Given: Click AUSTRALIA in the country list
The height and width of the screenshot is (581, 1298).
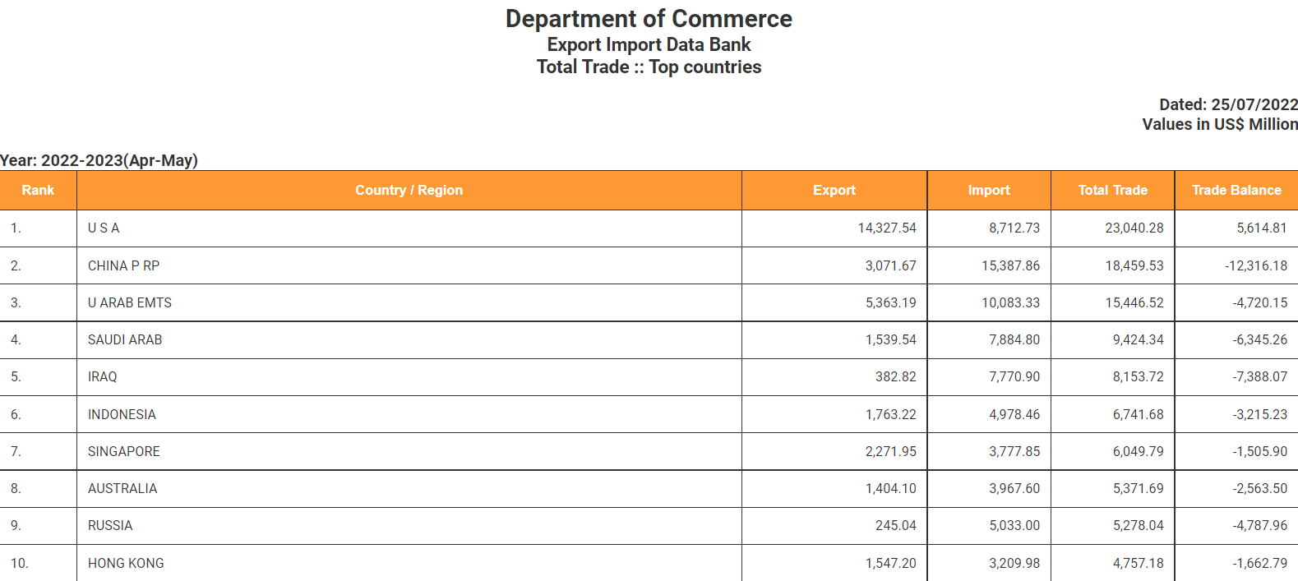Looking at the screenshot, I should 122,488.
